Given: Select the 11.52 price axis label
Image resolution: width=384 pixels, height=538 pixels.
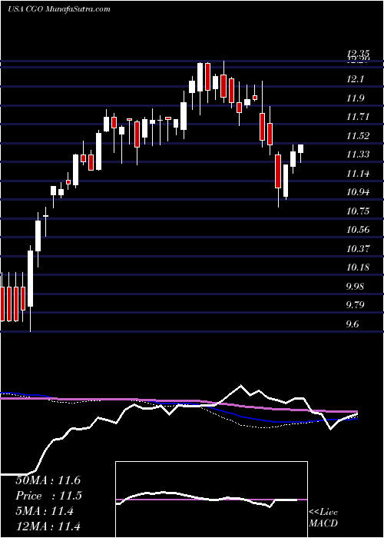Looking at the screenshot, I should pyautogui.click(x=358, y=136).
